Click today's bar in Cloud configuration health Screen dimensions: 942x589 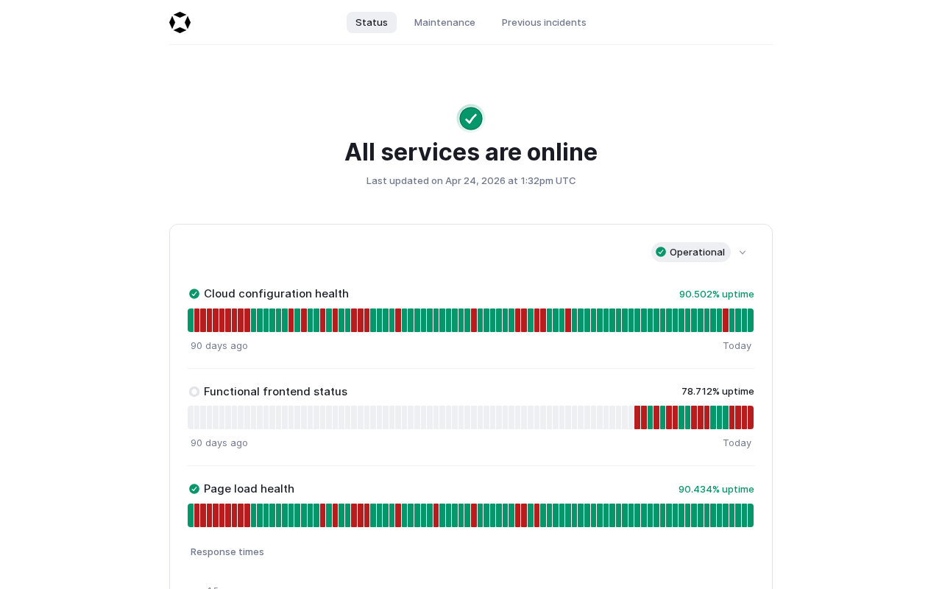[x=751, y=320]
